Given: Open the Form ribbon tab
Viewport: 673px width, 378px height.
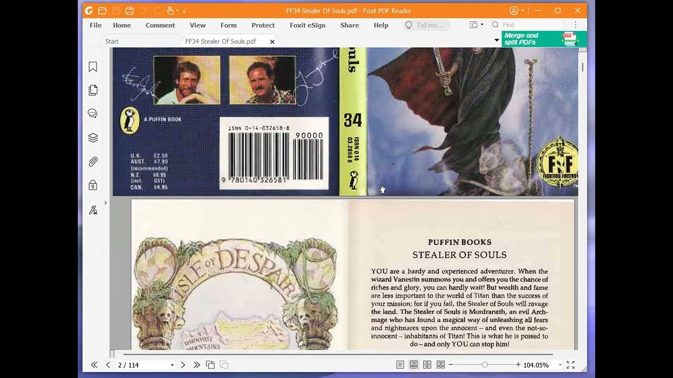Looking at the screenshot, I should pos(229,25).
